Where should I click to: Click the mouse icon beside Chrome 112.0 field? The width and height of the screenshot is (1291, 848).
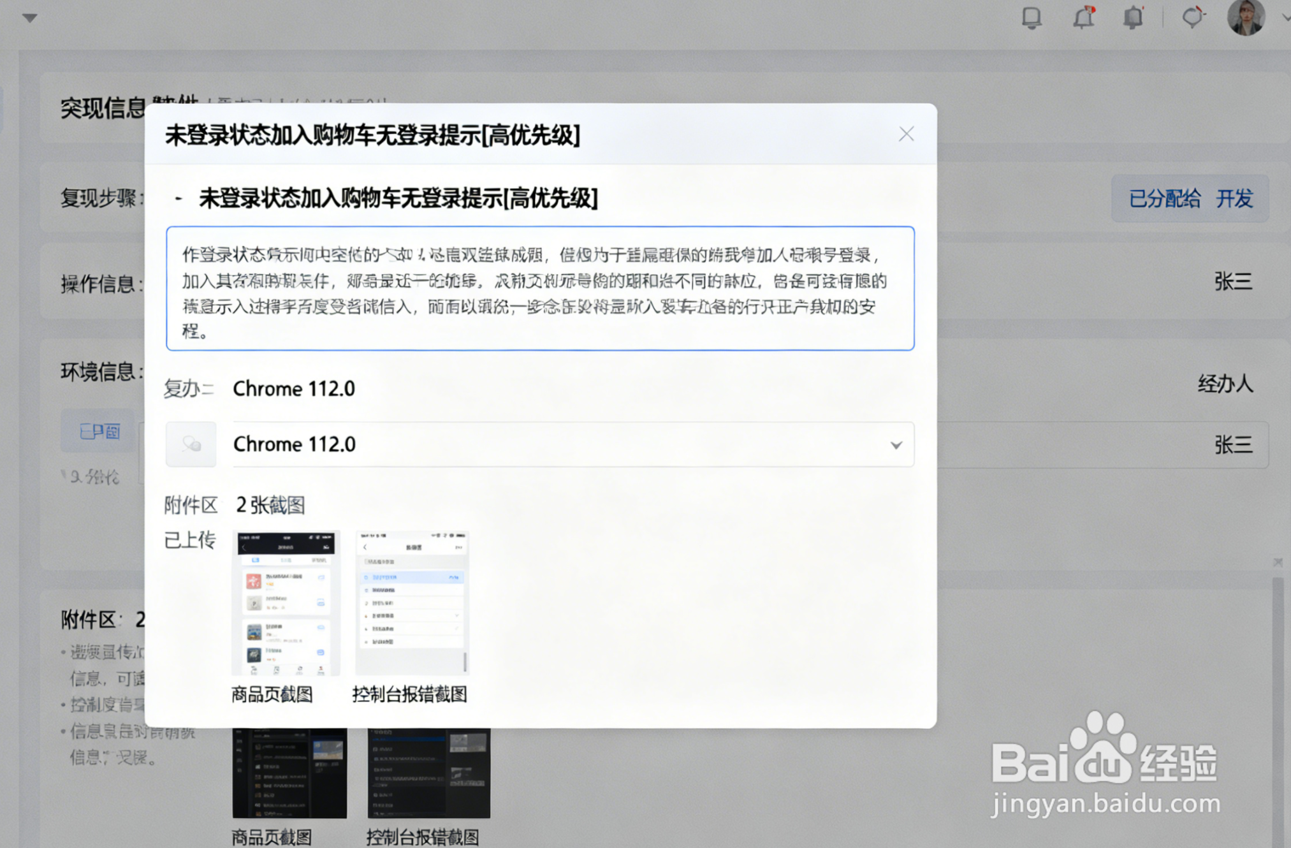pos(191,444)
